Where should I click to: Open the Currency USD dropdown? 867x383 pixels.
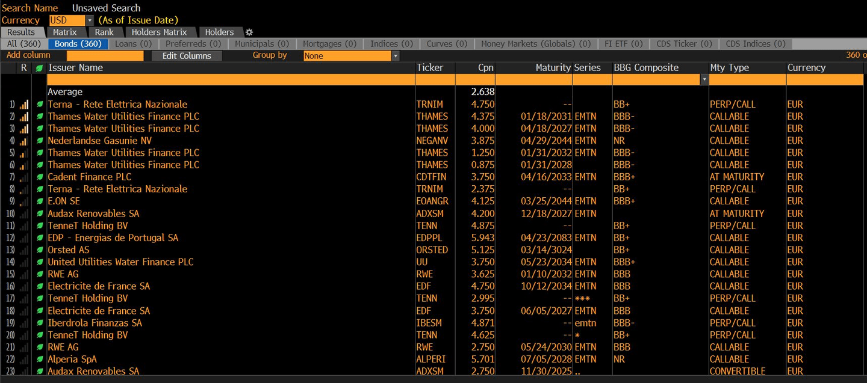(x=90, y=20)
